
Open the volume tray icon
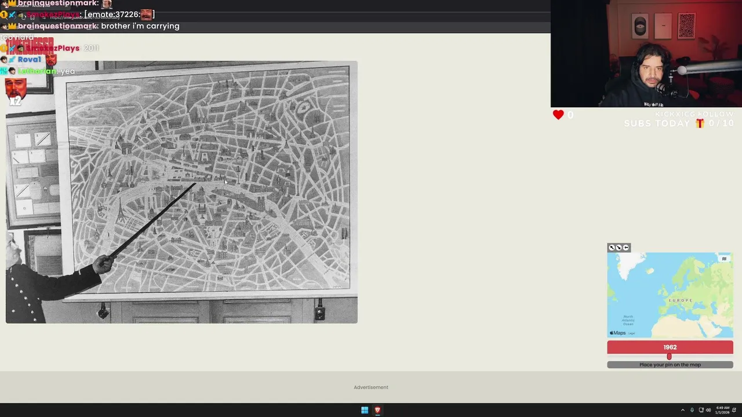tap(708, 410)
